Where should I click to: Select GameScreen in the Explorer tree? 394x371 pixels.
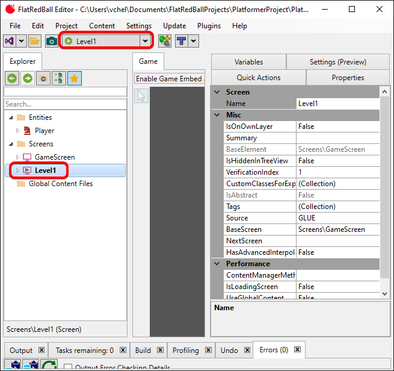[x=55, y=157]
